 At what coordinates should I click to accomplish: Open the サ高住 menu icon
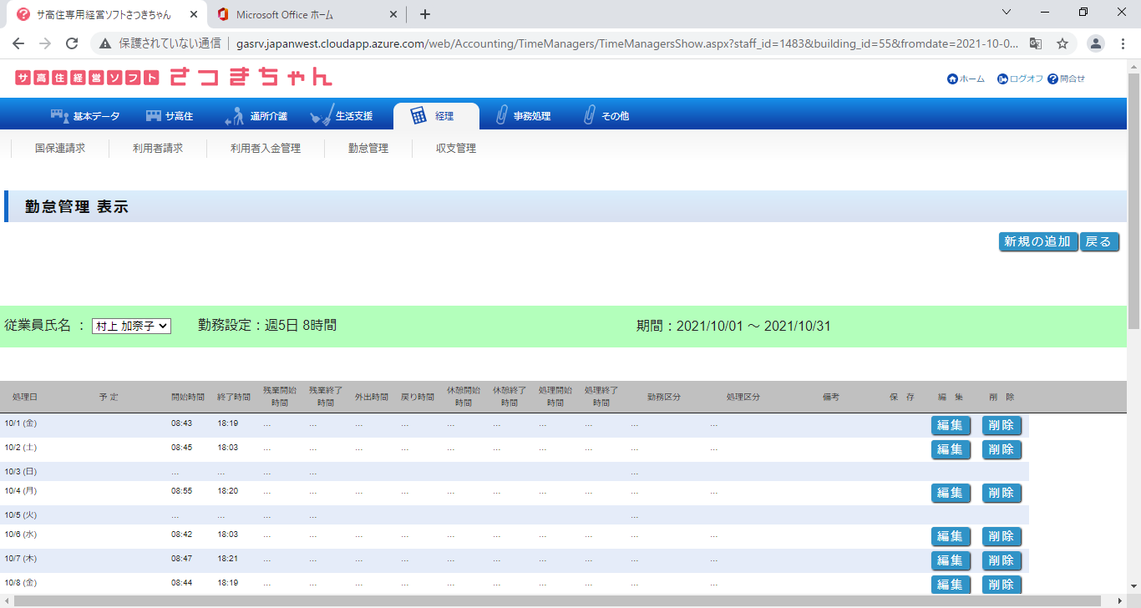154,116
